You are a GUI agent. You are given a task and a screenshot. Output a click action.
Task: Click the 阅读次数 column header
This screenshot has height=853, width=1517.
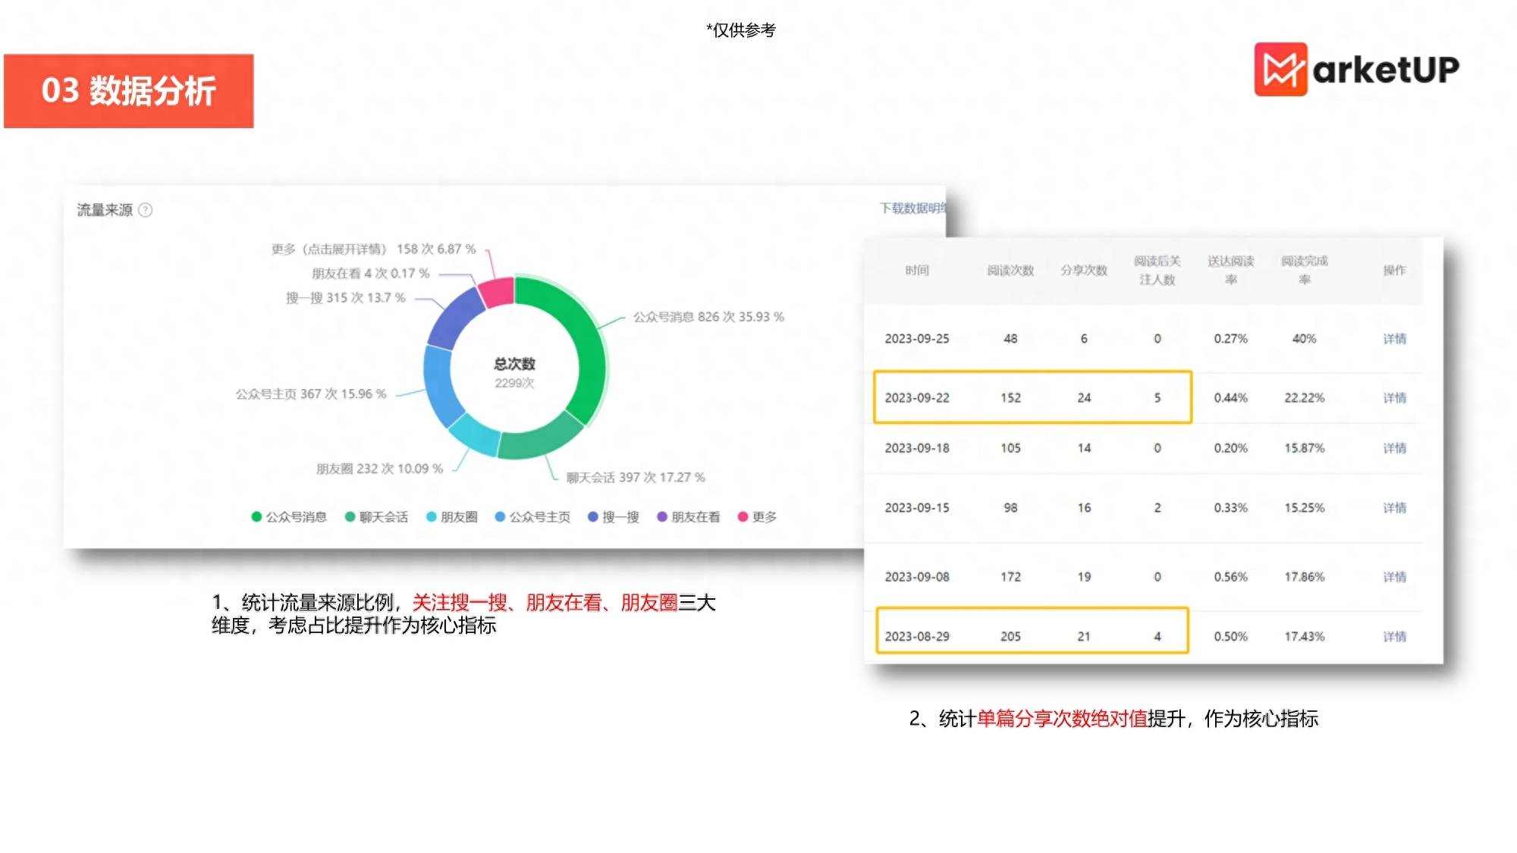click(x=1010, y=270)
